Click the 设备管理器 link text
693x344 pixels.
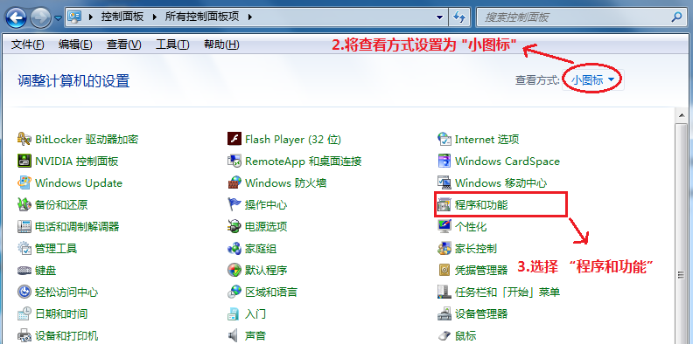(481, 314)
